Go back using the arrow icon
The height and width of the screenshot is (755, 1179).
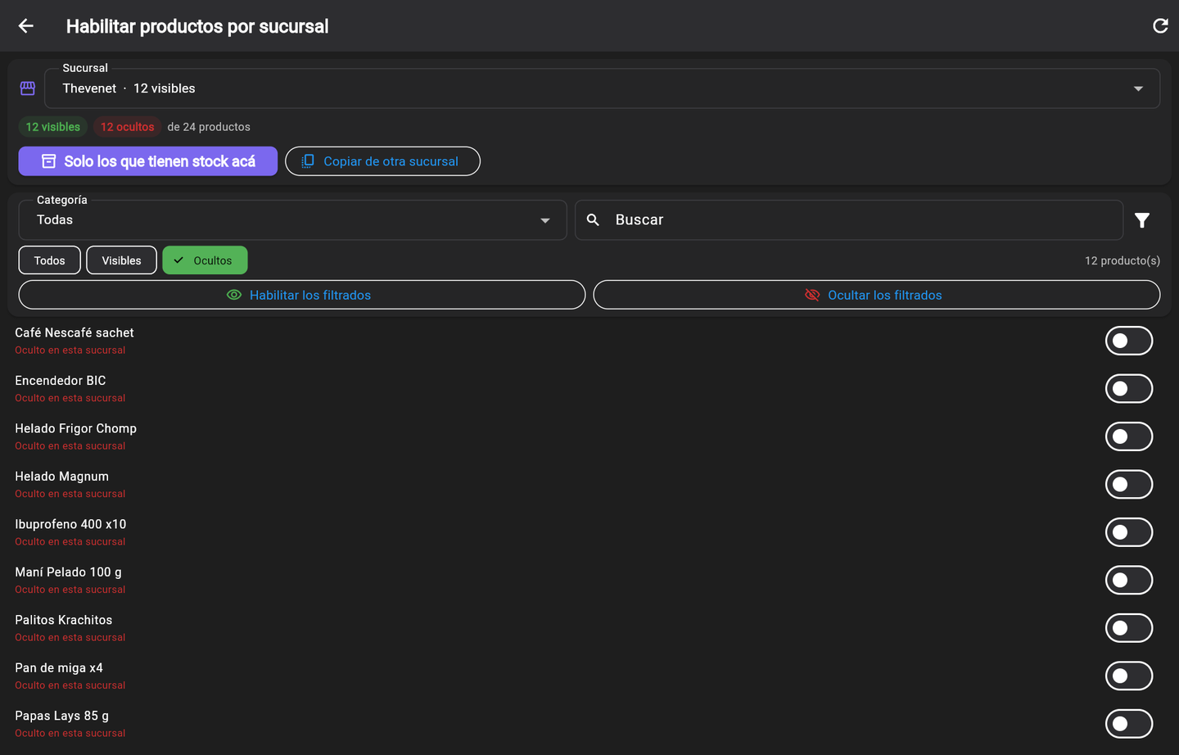[x=26, y=26]
